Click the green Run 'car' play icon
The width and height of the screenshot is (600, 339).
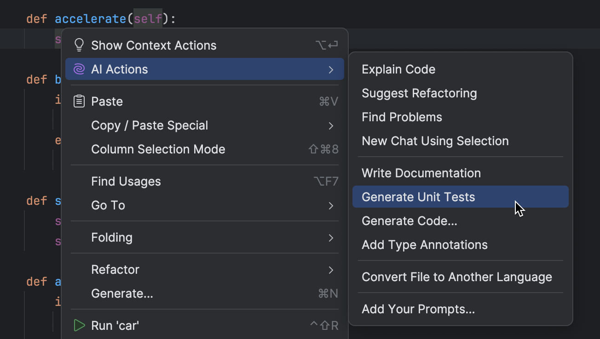pos(79,326)
